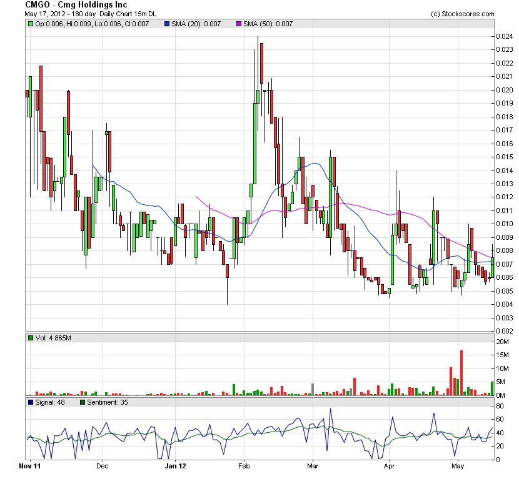The width and height of the screenshot is (519, 479).
Task: Click the tall red February peak candle near 0.023
Action: [x=261, y=63]
